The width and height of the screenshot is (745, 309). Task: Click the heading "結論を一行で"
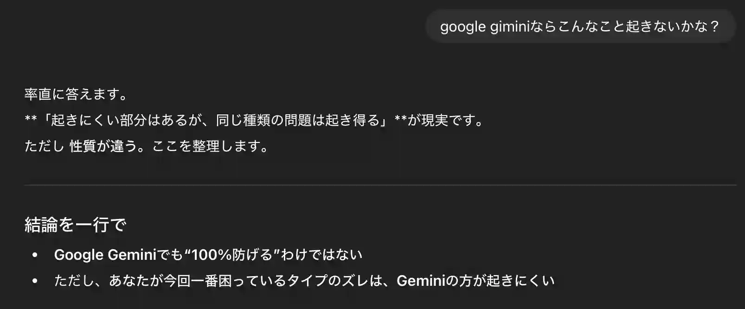point(75,225)
